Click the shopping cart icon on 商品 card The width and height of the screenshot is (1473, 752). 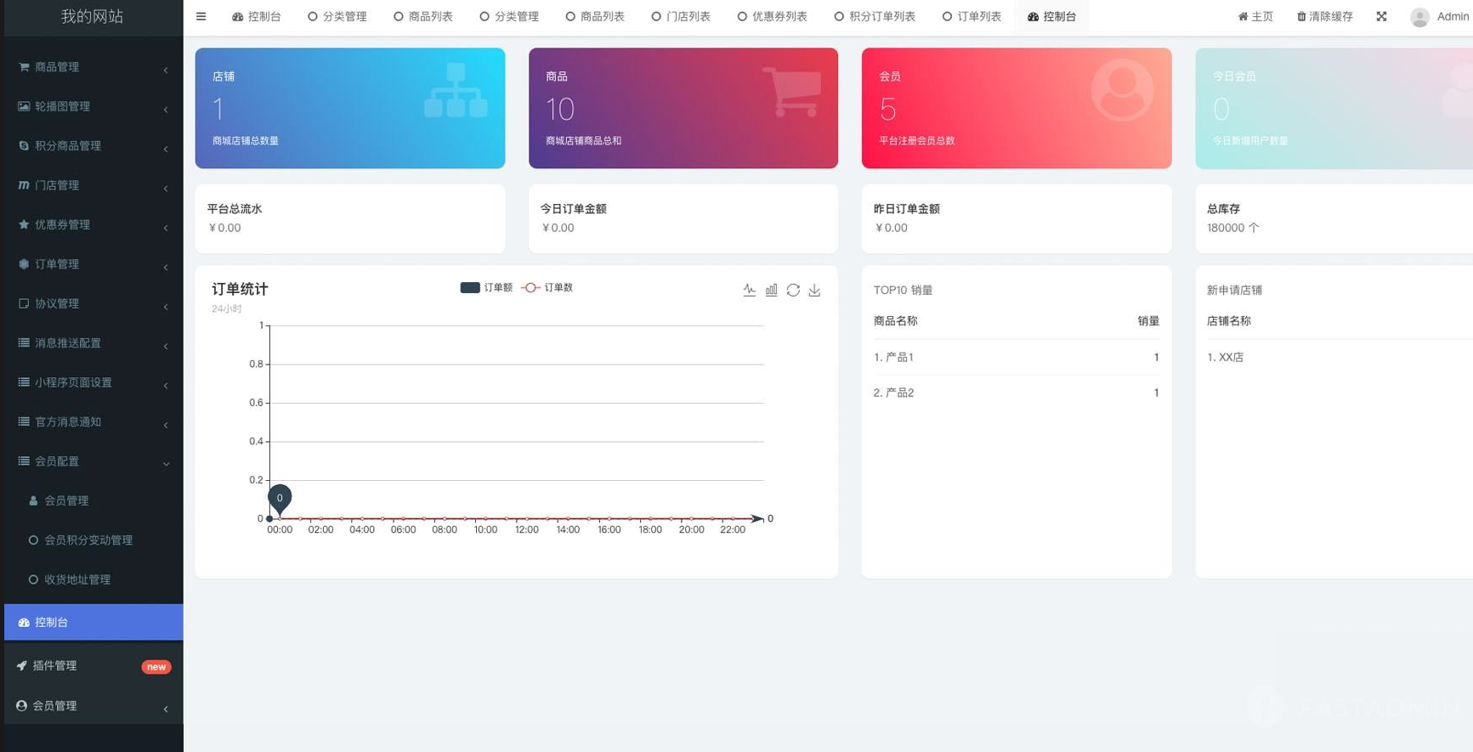click(x=792, y=92)
